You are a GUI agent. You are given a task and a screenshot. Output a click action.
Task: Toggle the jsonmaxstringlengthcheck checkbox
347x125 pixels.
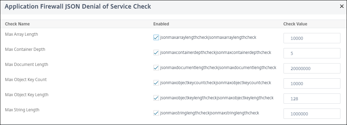[156, 113]
